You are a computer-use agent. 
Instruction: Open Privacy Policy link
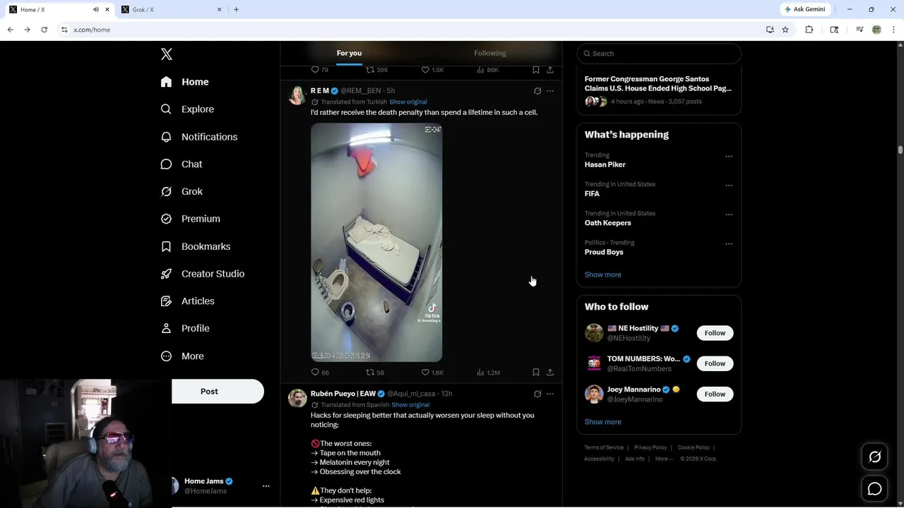point(650,447)
